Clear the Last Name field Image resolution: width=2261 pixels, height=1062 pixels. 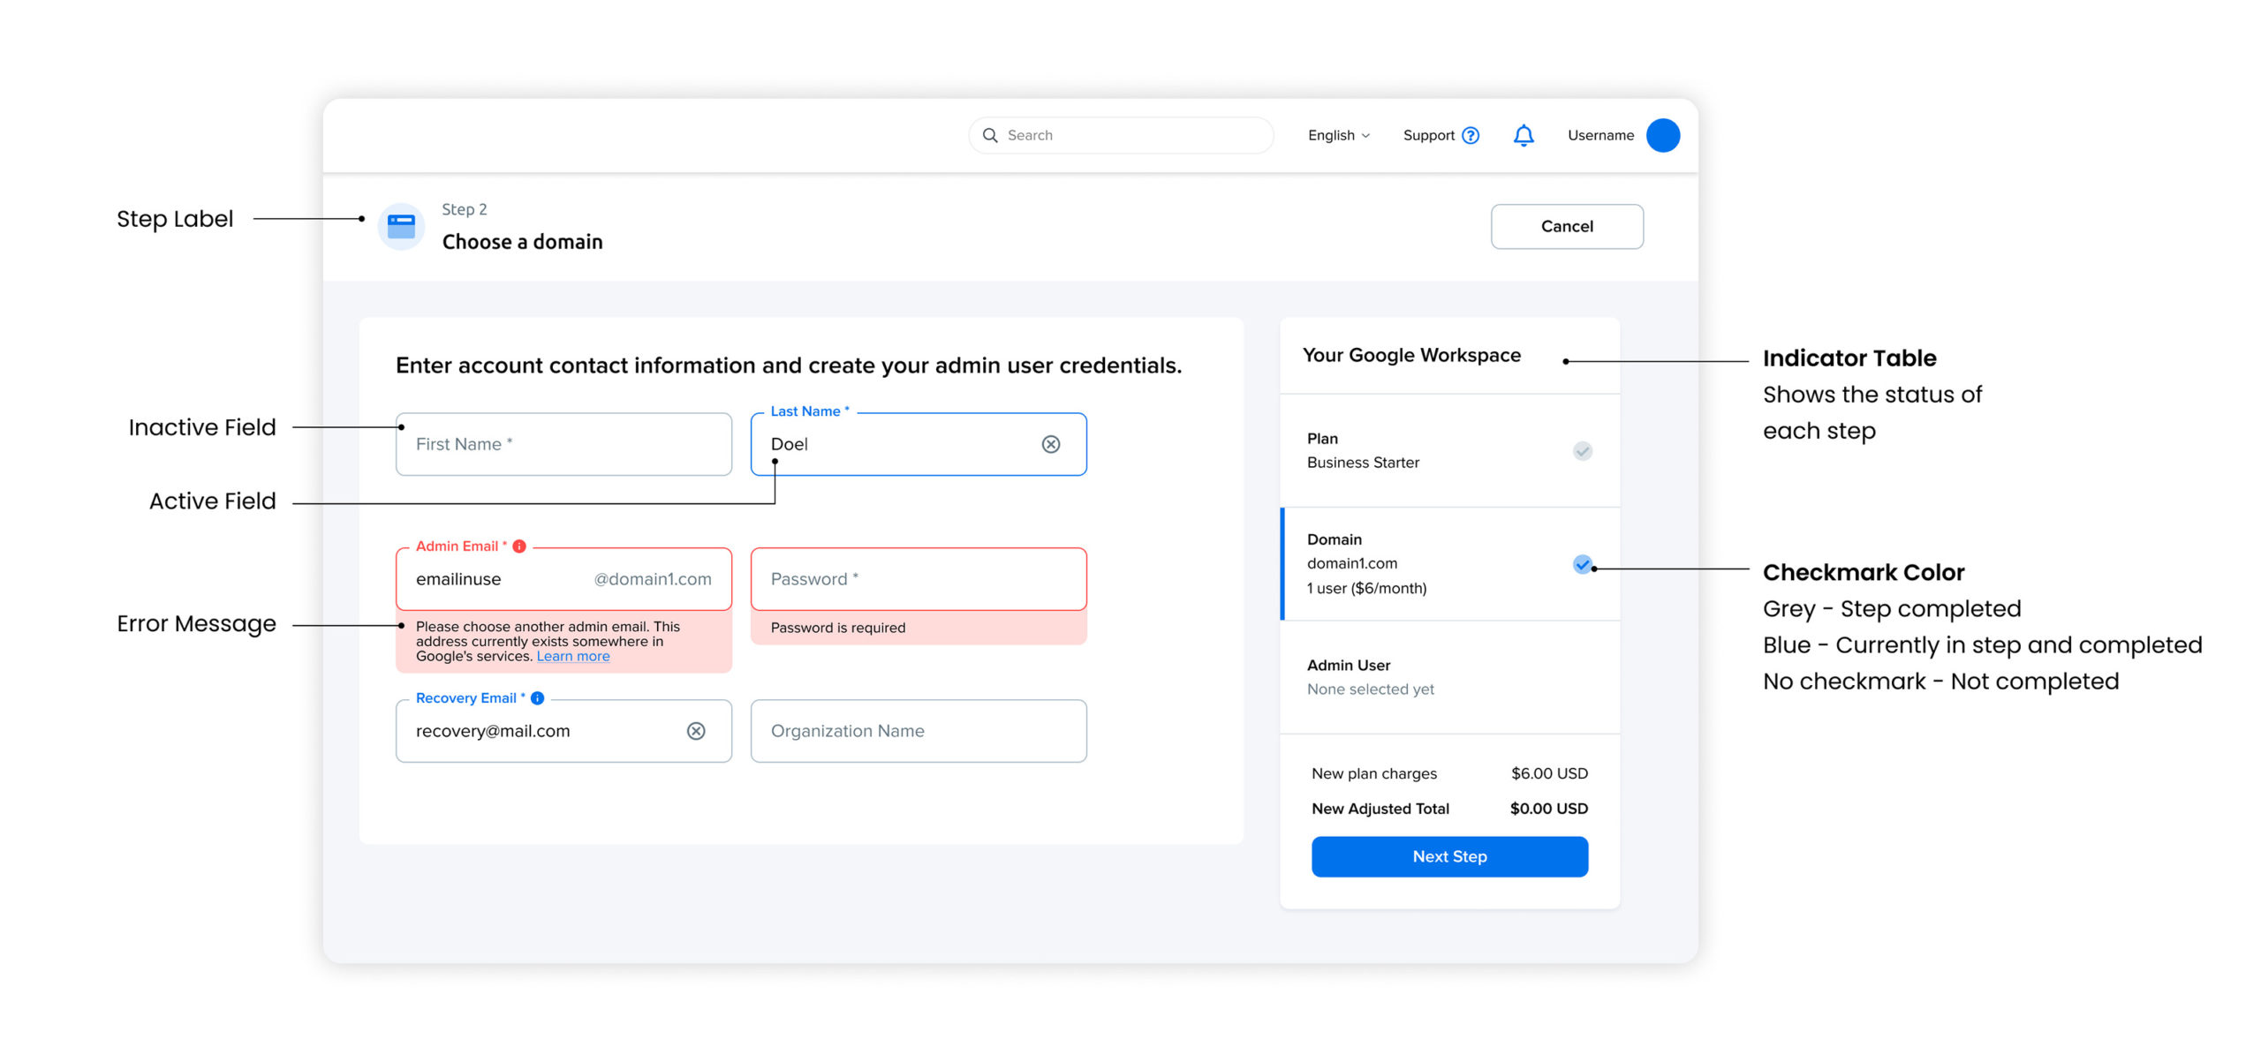coord(1050,444)
